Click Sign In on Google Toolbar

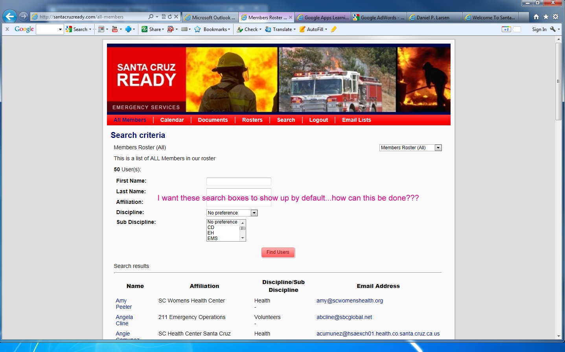[x=539, y=29]
